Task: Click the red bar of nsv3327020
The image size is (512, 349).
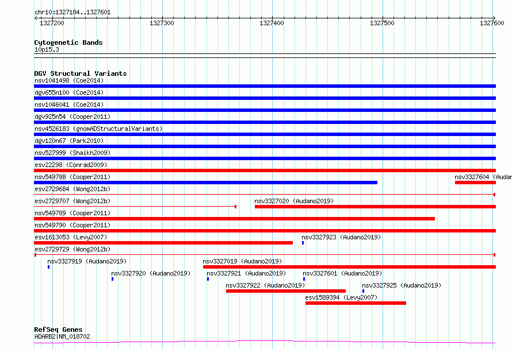Action: pyautogui.click(x=375, y=207)
